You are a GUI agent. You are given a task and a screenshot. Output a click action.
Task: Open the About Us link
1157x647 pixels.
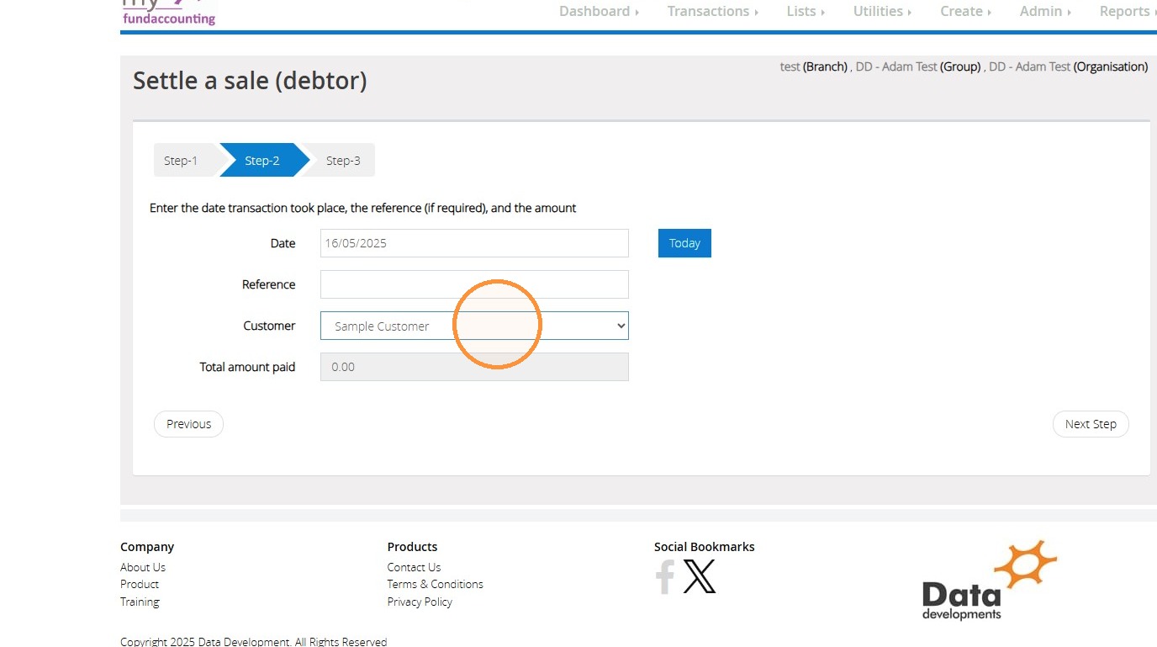[143, 567]
